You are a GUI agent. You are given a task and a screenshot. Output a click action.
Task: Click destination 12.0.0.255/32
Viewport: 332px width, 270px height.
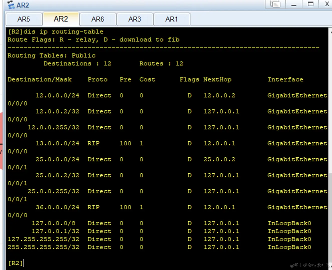[x=53, y=127]
